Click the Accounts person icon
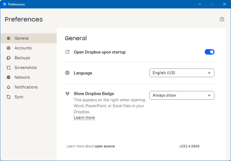 9,48
